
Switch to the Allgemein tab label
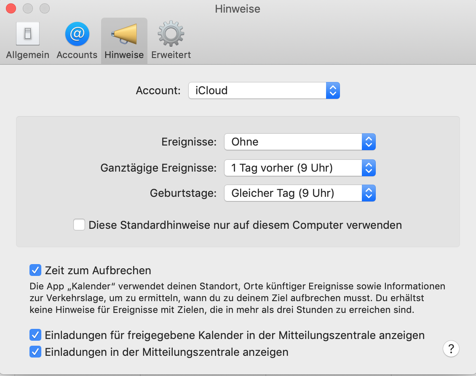28,55
